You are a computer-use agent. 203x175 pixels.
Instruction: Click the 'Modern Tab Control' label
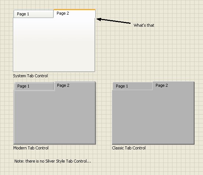(x=31, y=148)
